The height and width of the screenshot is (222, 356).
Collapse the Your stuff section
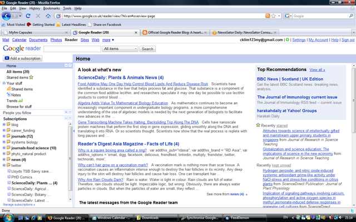pos(4,83)
